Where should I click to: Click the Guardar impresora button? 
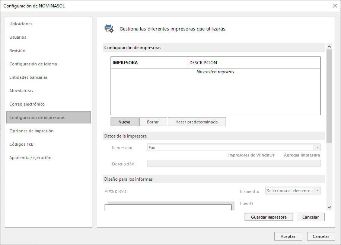pos(269,217)
